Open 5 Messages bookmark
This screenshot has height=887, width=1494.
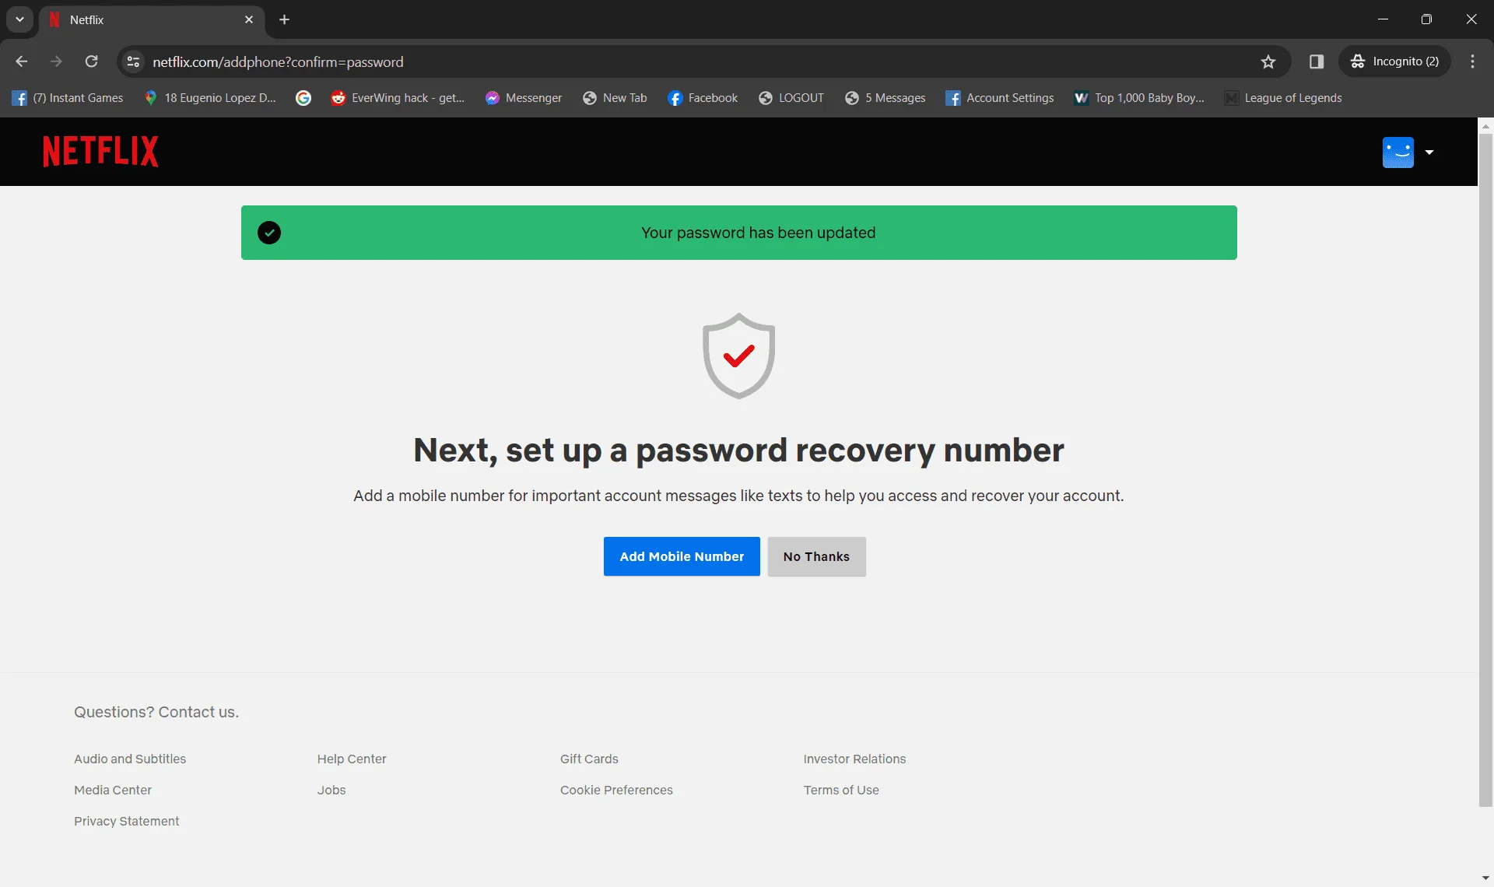(x=886, y=98)
